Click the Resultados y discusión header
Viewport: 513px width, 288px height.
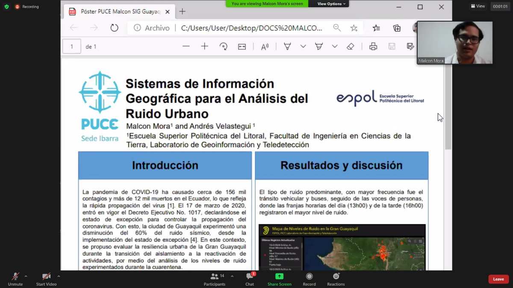click(x=342, y=166)
